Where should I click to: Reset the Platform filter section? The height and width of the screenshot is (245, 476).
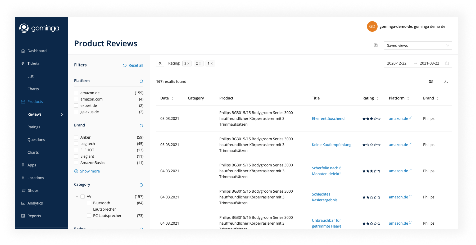pyautogui.click(x=141, y=81)
